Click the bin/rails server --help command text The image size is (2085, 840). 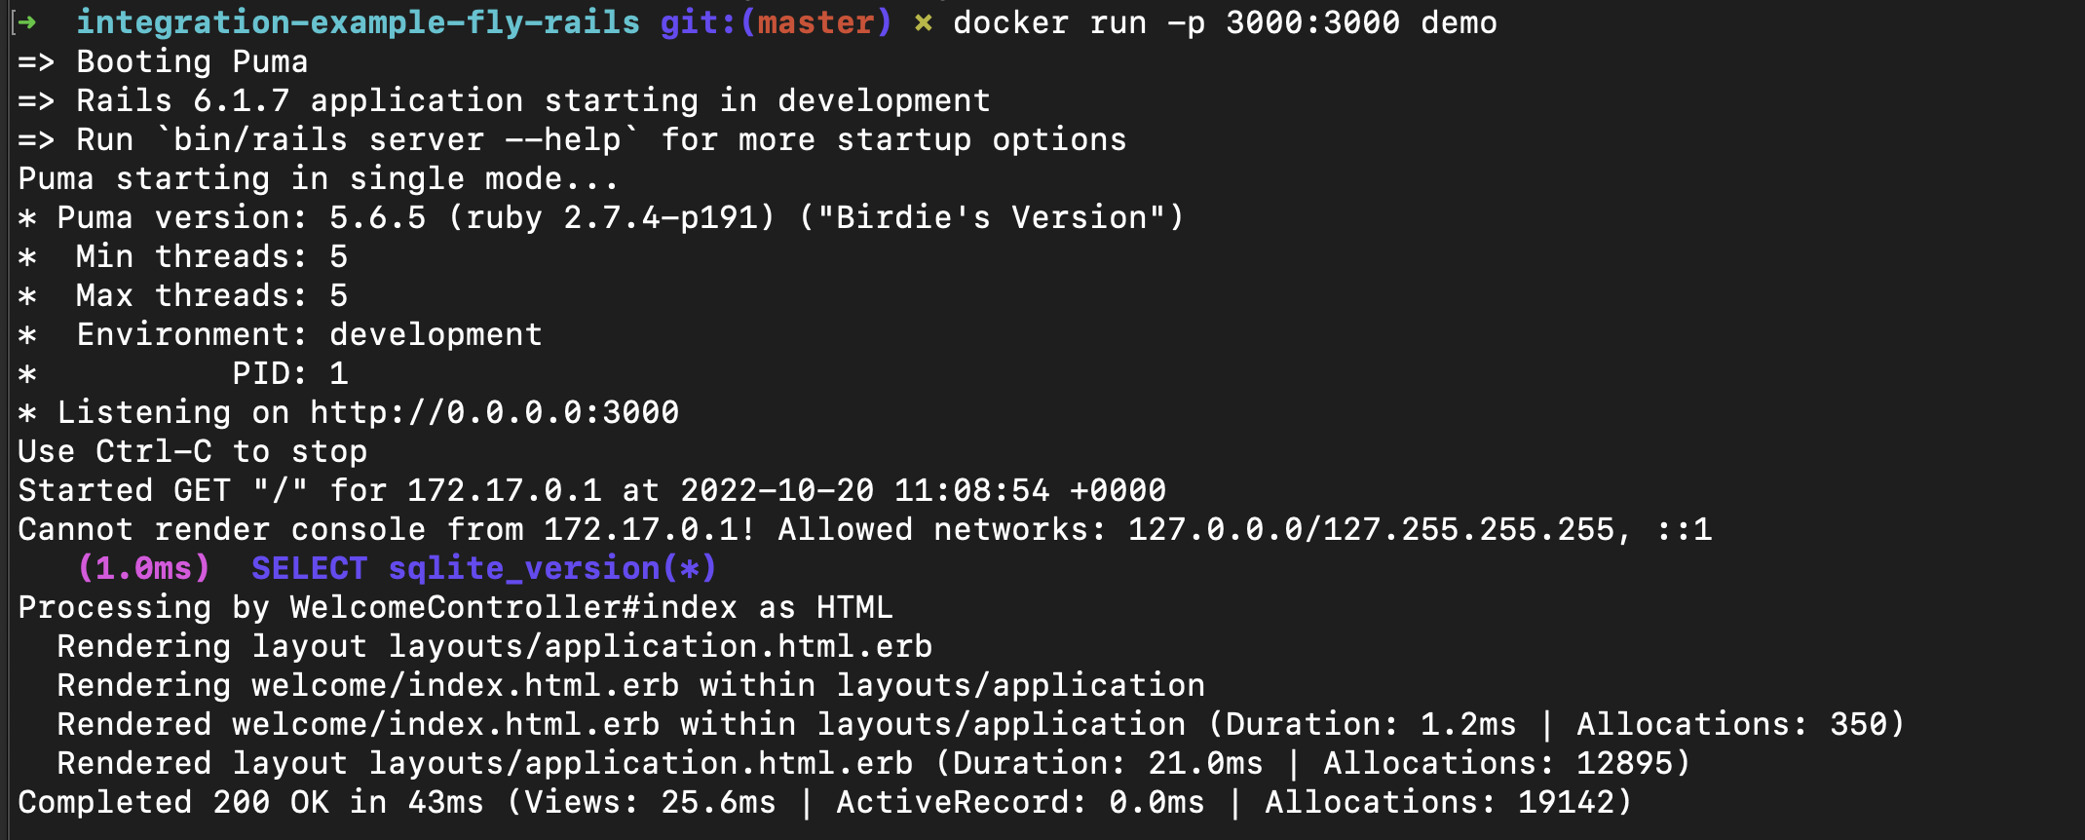coord(397,139)
